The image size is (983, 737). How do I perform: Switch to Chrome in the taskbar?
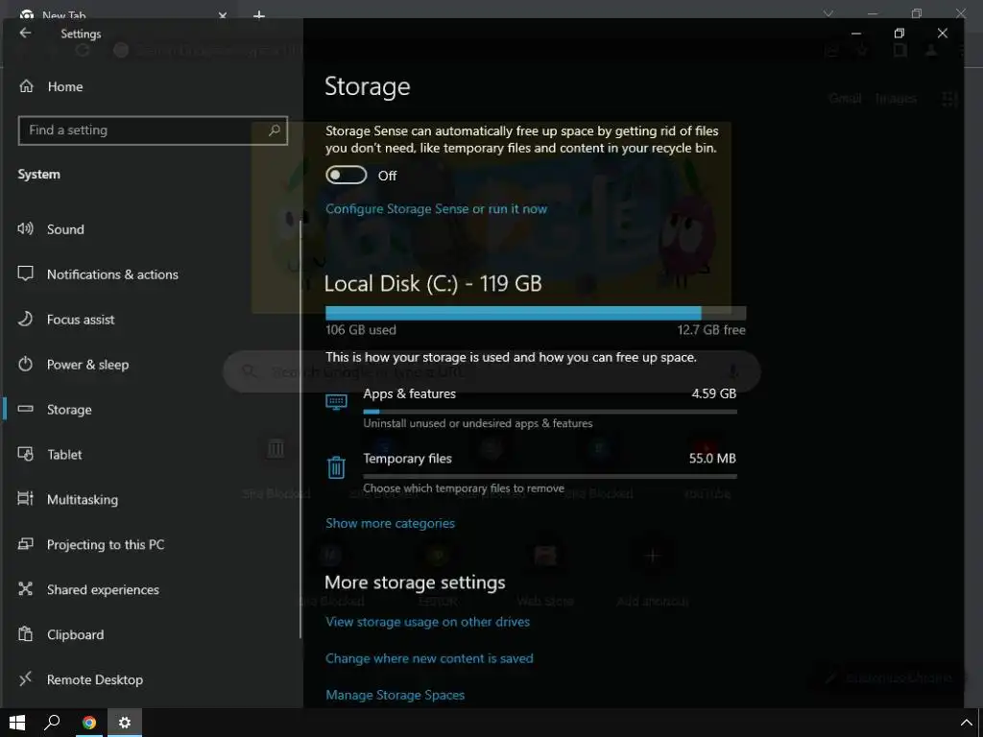89,723
